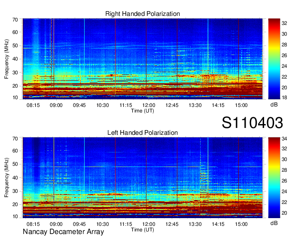This screenshot has height=237, width=292.
Task: Click the 11:15 tick on upper time axis
Action: click(x=126, y=105)
